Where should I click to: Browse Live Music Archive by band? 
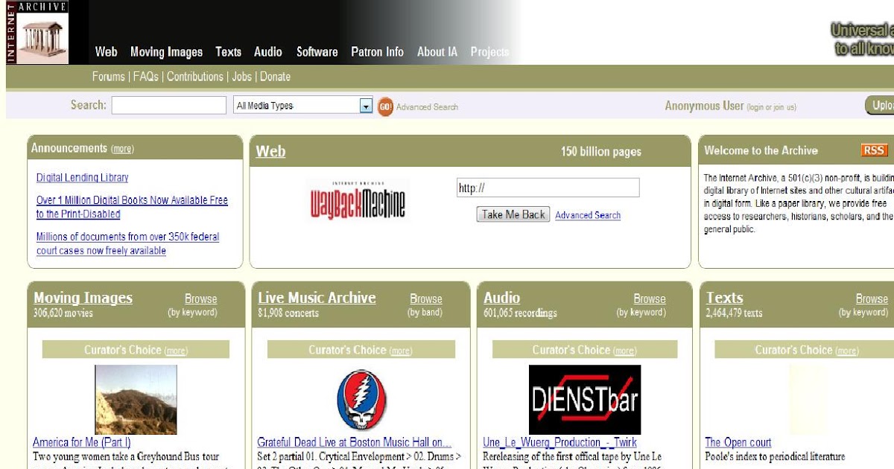(x=425, y=299)
